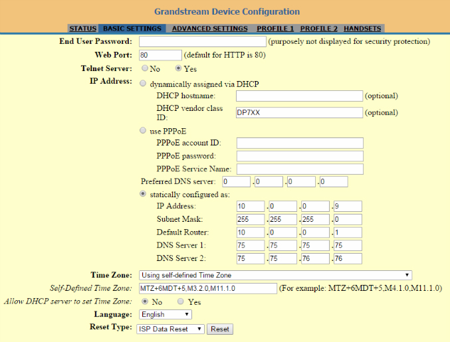Click first octet of Default Router

pyautogui.click(x=251, y=232)
